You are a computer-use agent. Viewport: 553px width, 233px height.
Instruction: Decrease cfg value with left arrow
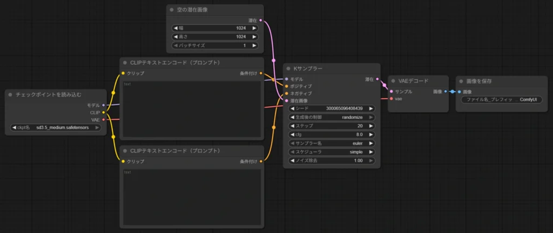[292, 134]
